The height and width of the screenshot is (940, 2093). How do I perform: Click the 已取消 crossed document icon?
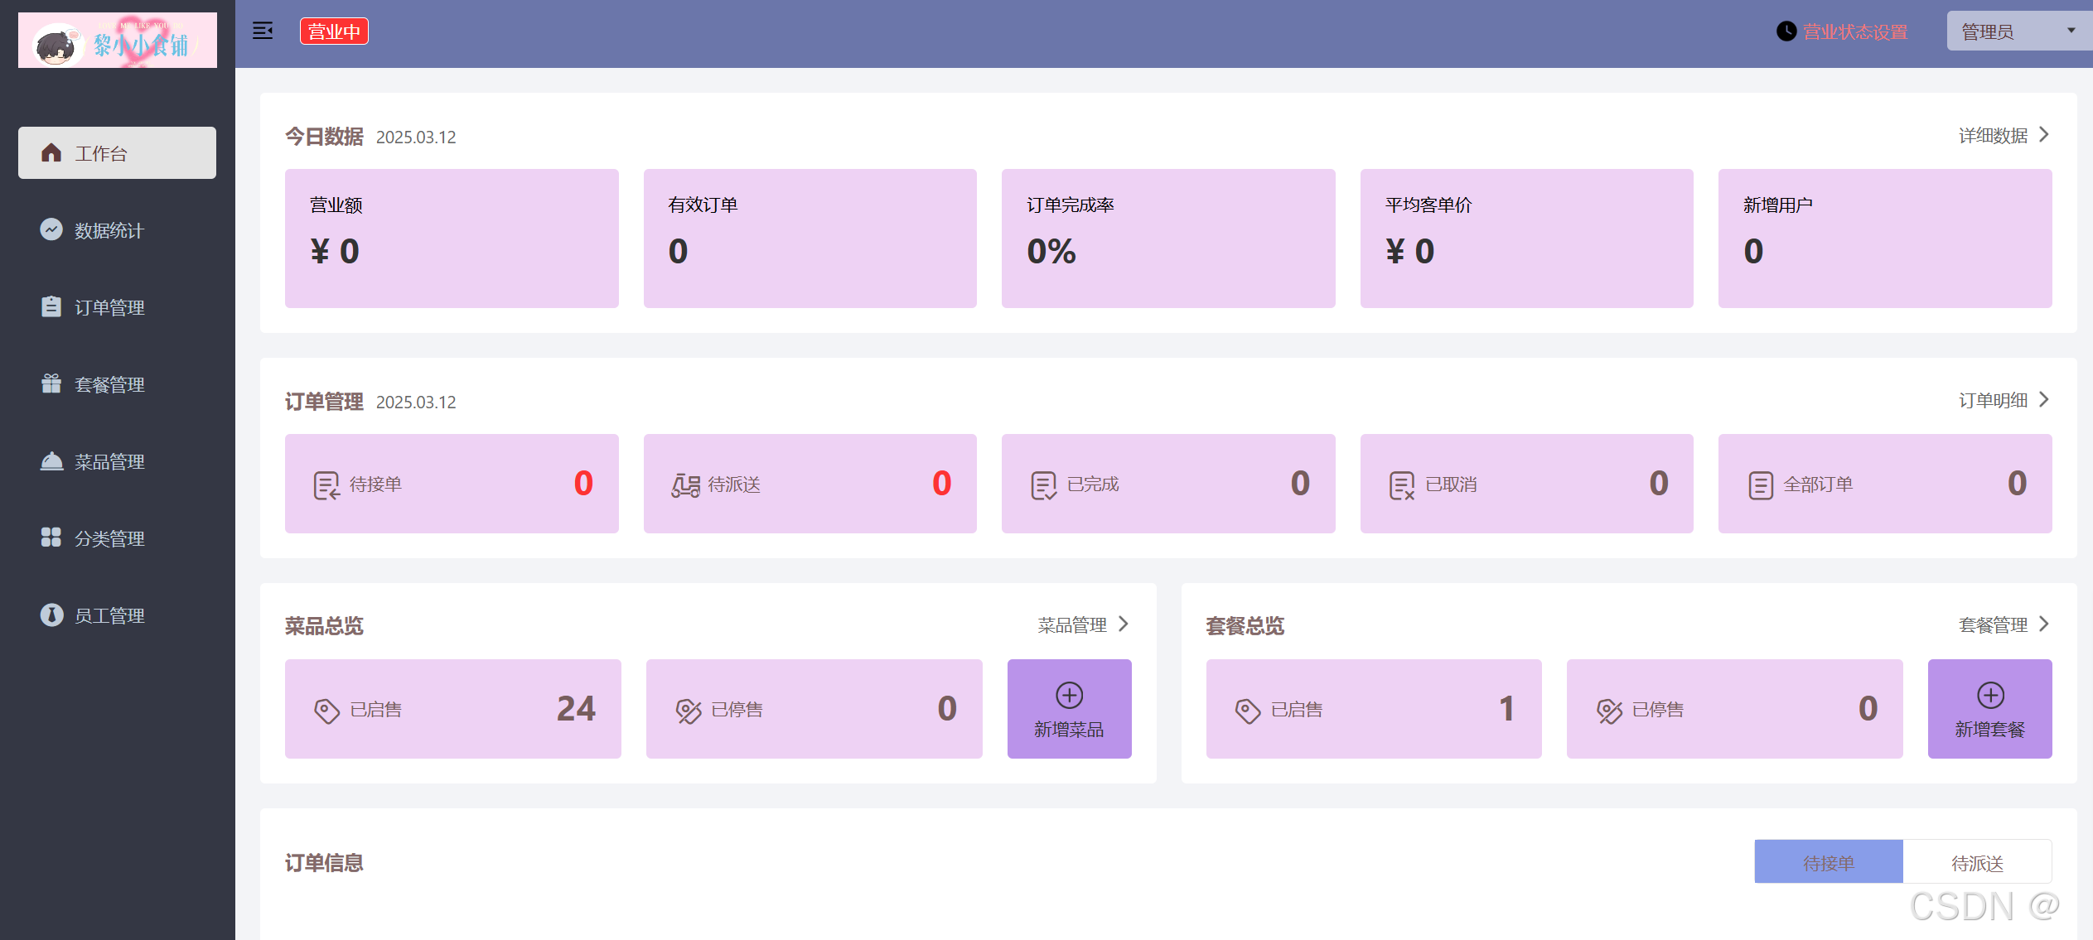(x=1402, y=484)
